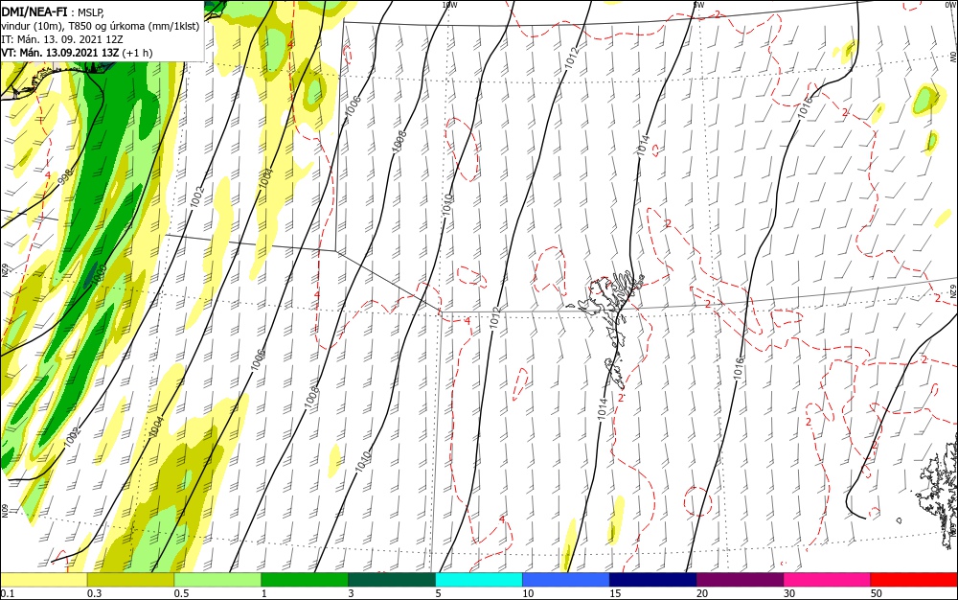Click the '30' legend value

[789, 593]
